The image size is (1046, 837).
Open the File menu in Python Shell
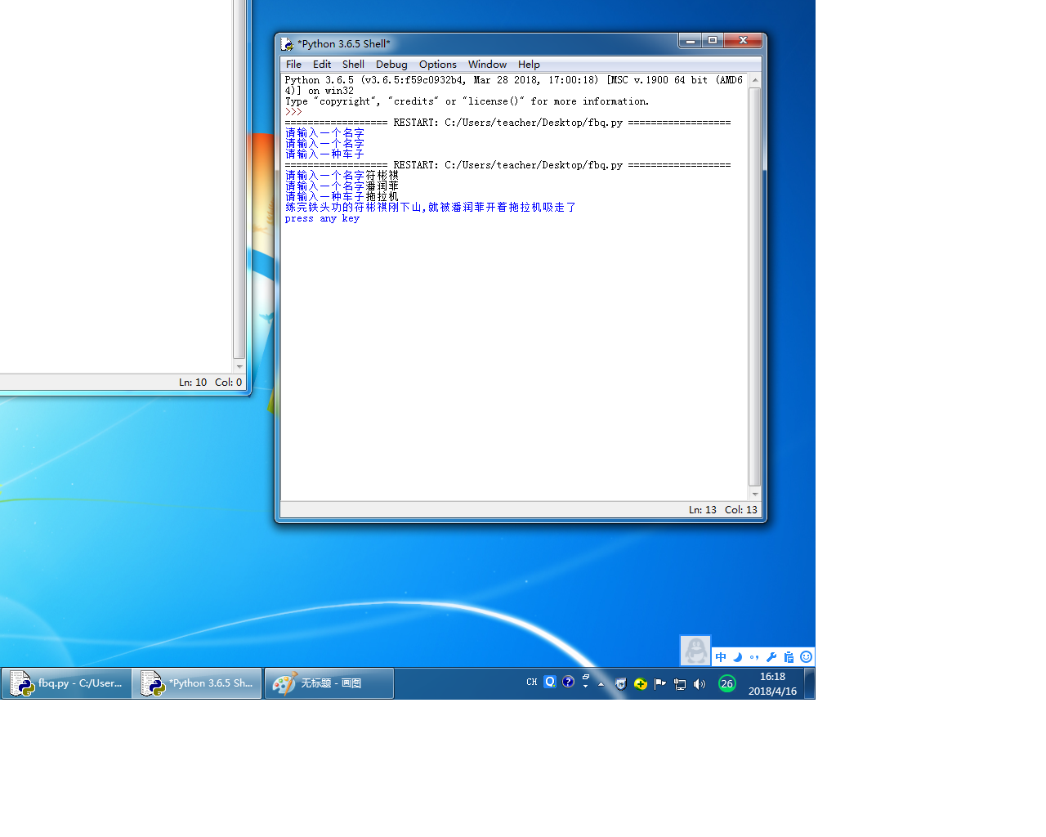[x=293, y=65]
